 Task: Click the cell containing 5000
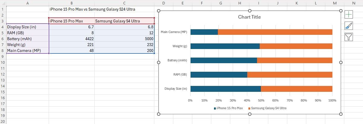click(124, 39)
